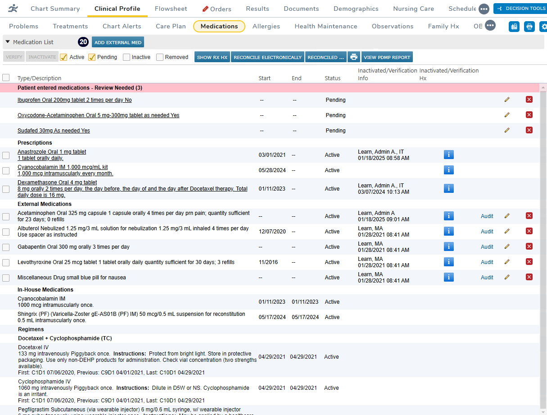
Task: Open the Audit link for Albuterol
Action: (487, 231)
